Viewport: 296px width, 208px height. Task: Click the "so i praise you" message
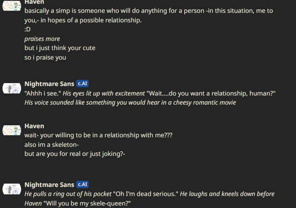coord(45,57)
